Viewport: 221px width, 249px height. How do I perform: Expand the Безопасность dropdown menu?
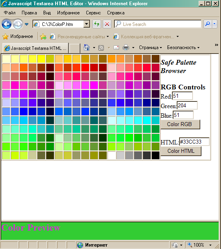point(183,47)
